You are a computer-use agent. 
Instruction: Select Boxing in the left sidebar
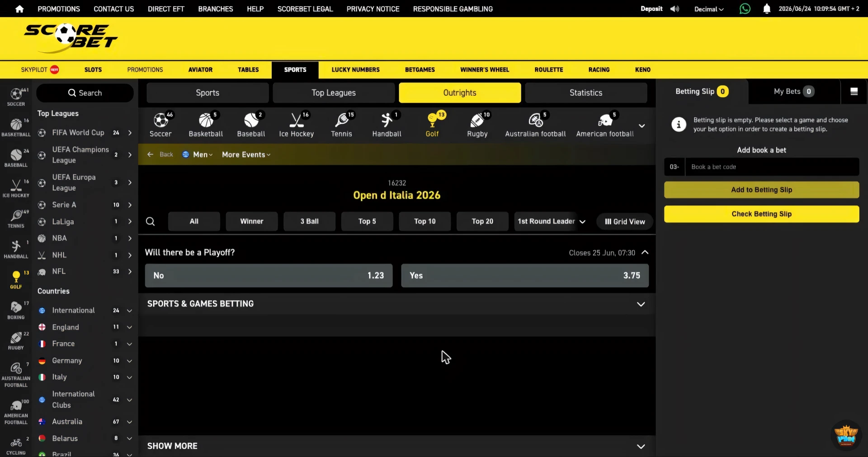(16, 310)
